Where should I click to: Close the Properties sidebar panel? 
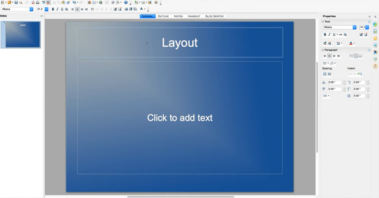[x=370, y=16]
